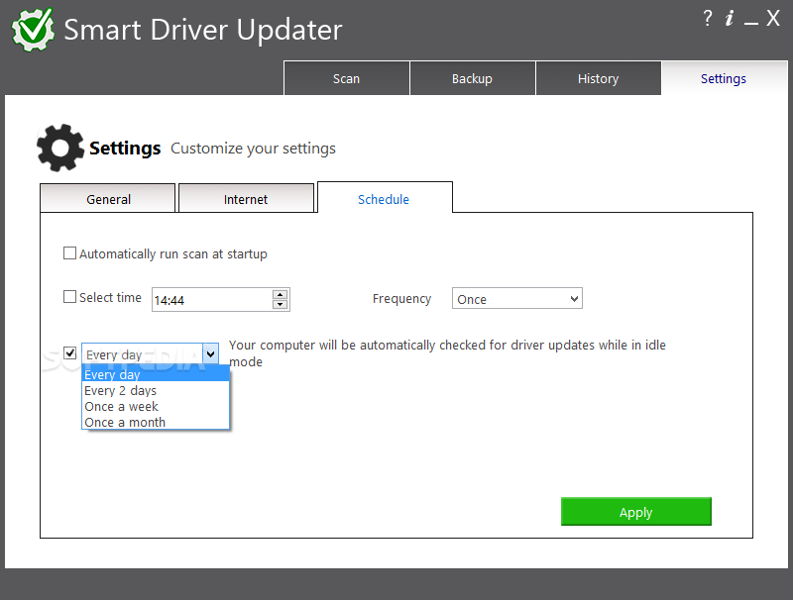The image size is (793, 600).
Task: Open the Backup tab
Action: [473, 78]
